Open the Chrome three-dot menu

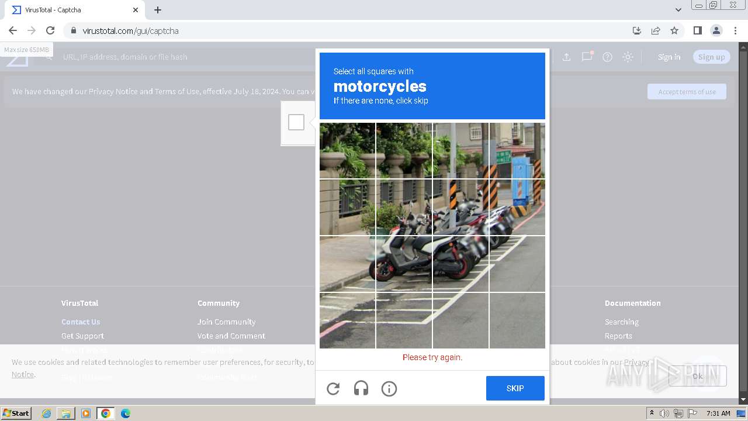pos(735,30)
